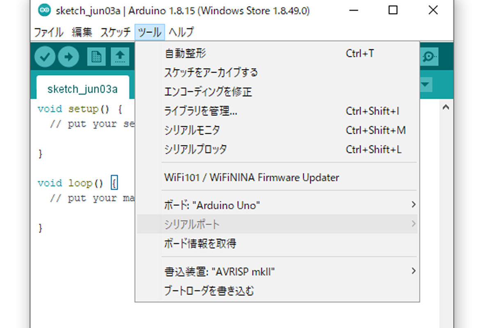Viewport: 492px width, 328px height.
Task: Click the editor scrollbar up arrow
Action: pos(446,108)
